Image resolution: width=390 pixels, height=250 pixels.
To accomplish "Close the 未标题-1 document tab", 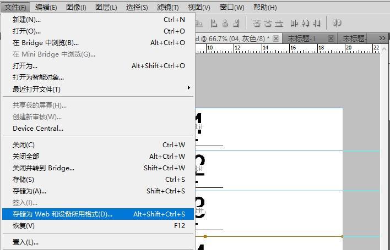I will pyautogui.click(x=331, y=38).
